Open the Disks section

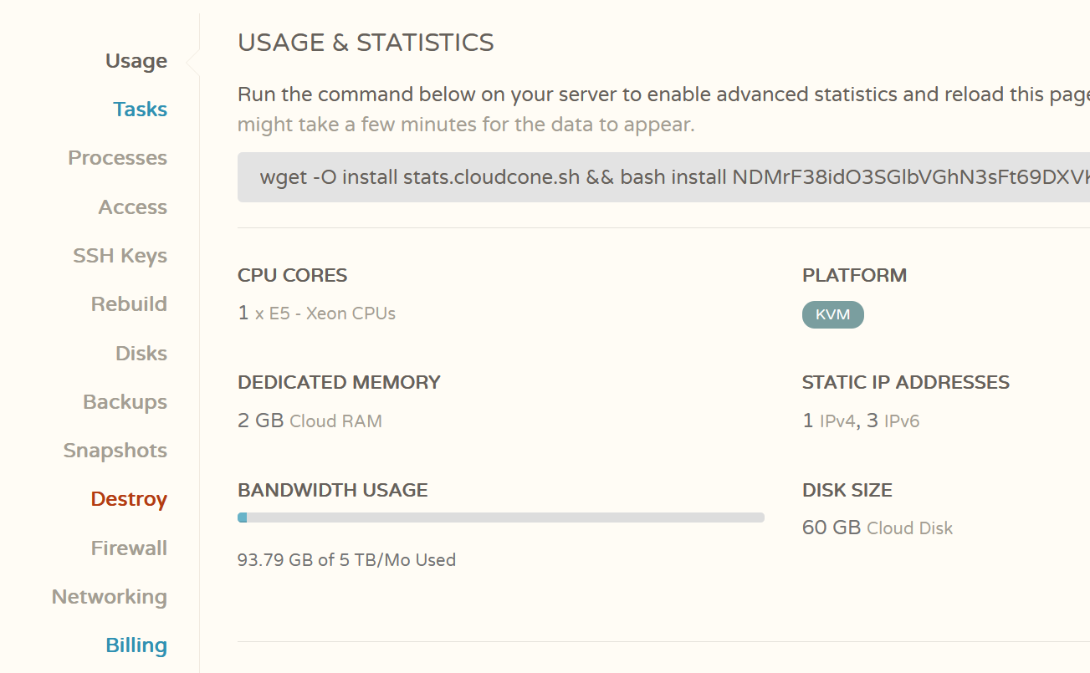(x=141, y=354)
